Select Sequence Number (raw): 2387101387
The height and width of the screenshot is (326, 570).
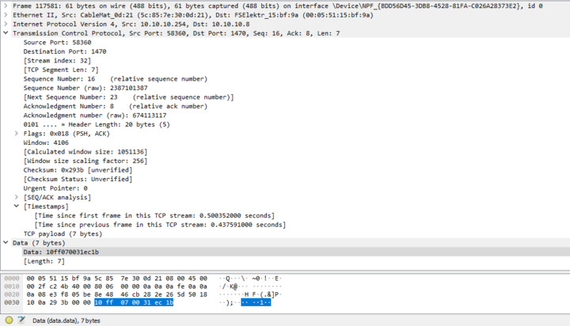pyautogui.click(x=85, y=88)
